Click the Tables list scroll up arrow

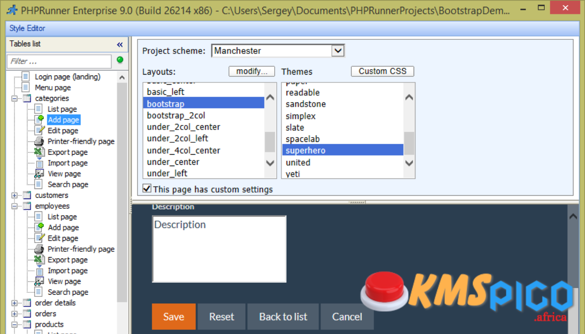[x=122, y=78]
